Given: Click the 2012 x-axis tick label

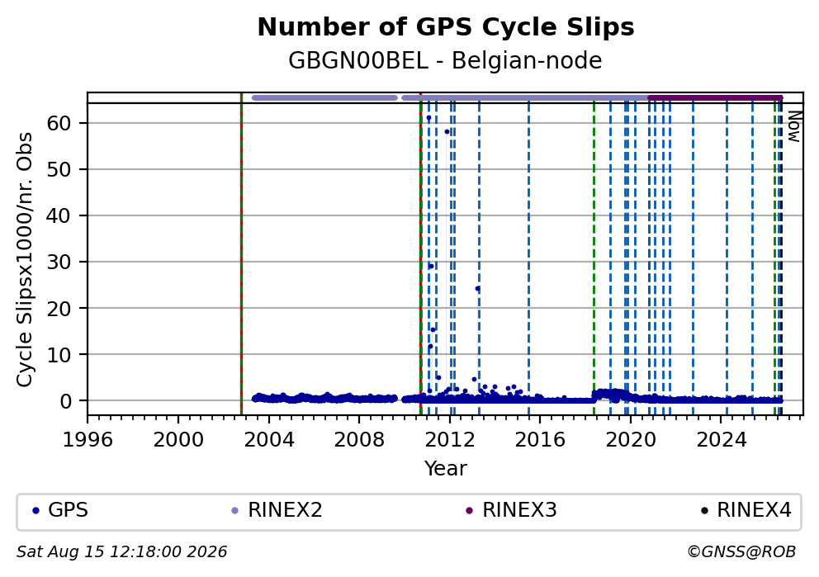Looking at the screenshot, I should 450,440.
